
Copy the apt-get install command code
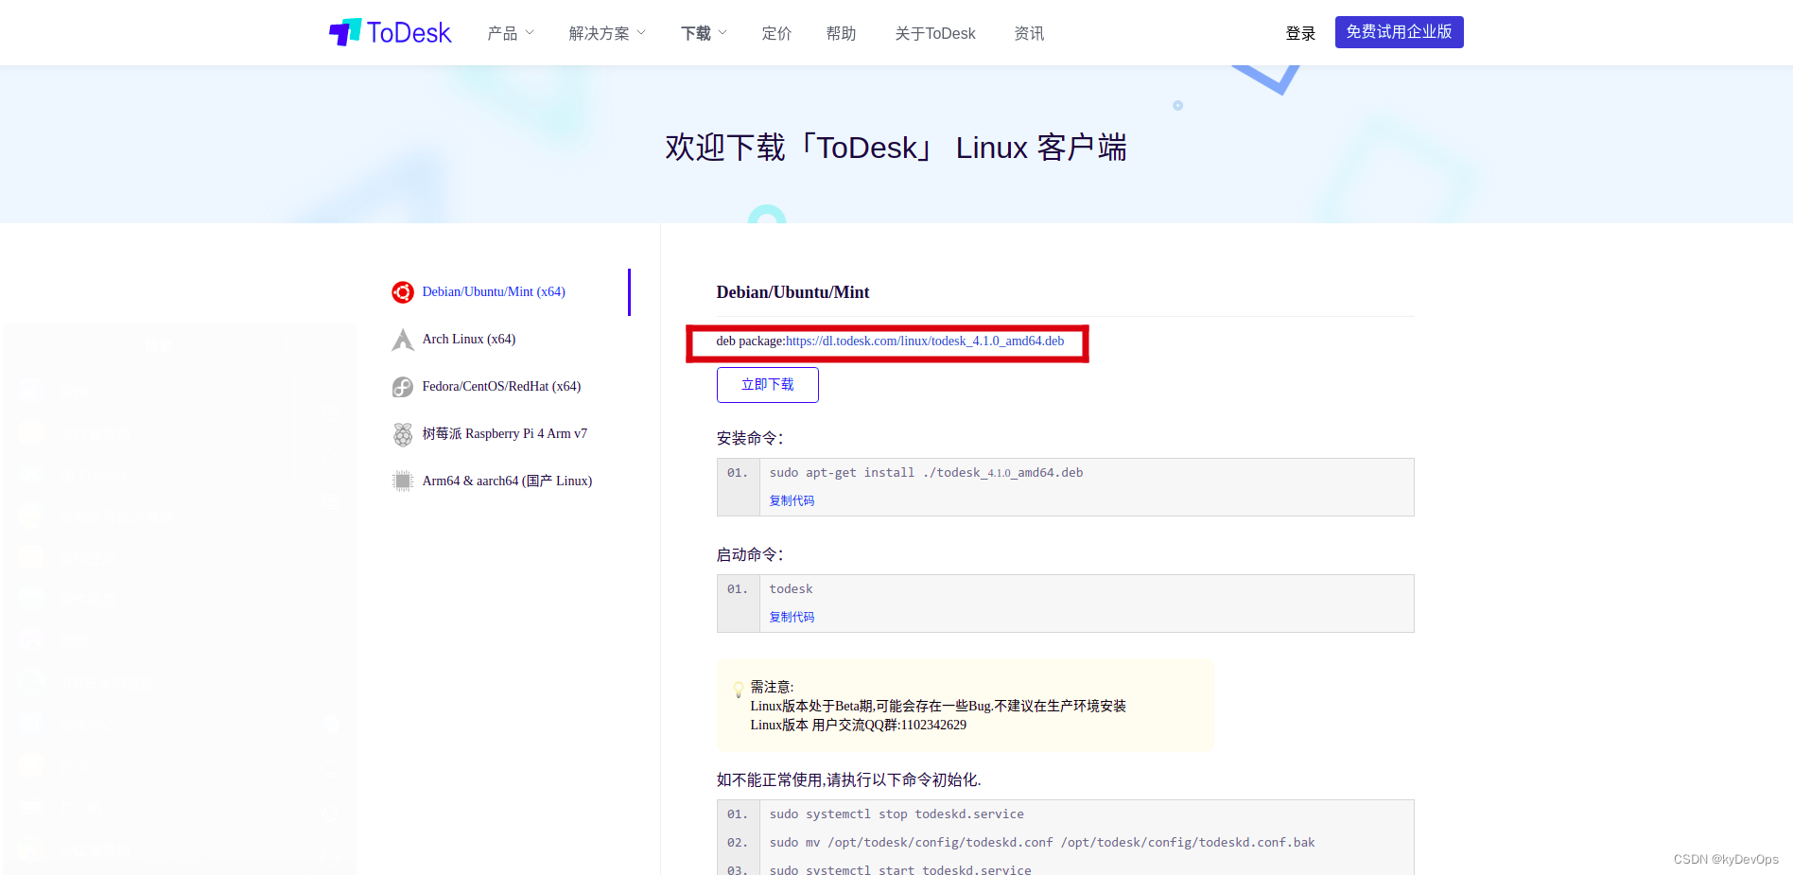792,500
